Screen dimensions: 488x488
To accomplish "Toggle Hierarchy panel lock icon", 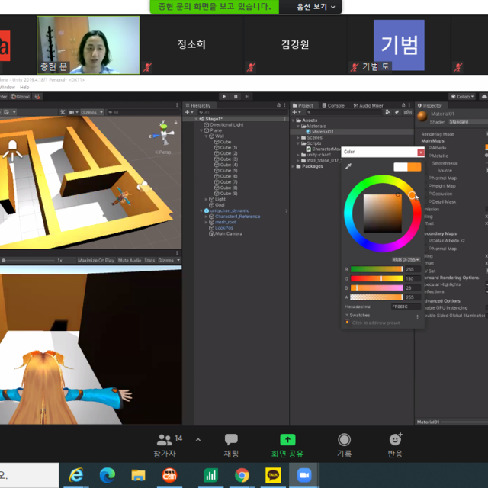I will [278, 105].
